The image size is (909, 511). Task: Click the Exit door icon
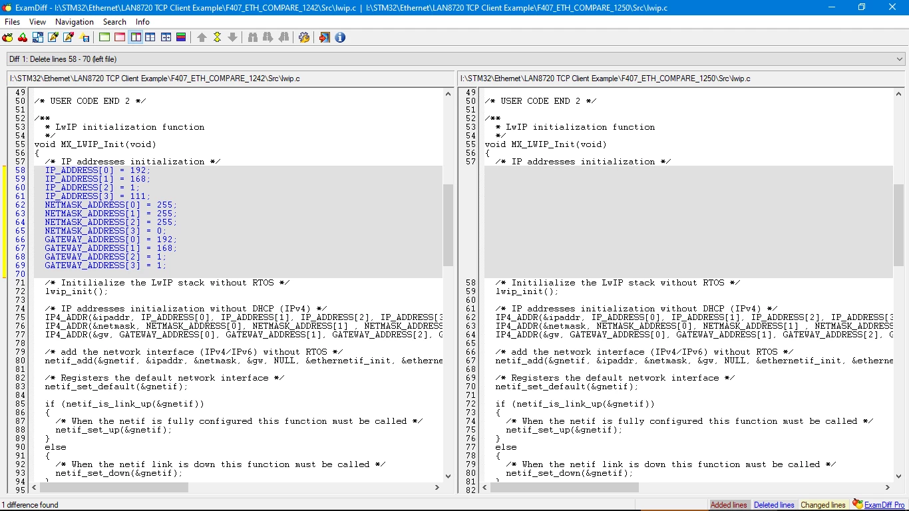[x=324, y=37]
